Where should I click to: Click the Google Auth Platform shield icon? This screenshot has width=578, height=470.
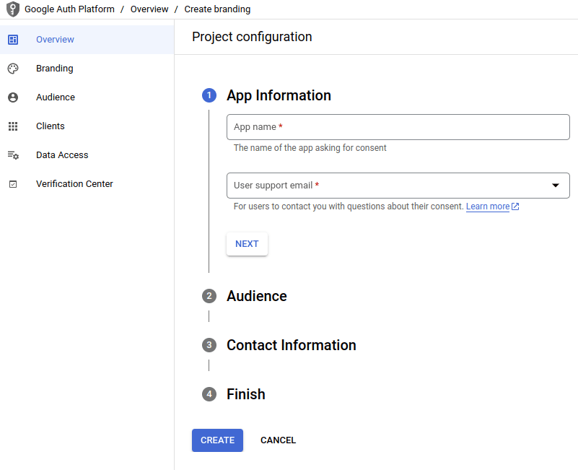pos(12,10)
